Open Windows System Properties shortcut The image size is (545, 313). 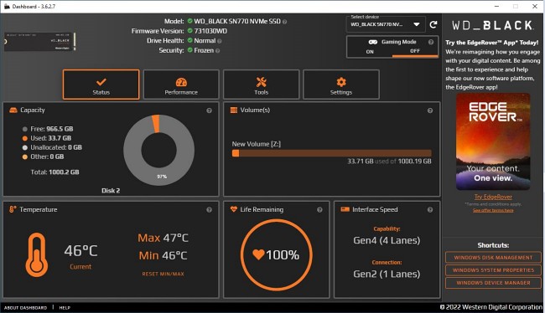(493, 270)
